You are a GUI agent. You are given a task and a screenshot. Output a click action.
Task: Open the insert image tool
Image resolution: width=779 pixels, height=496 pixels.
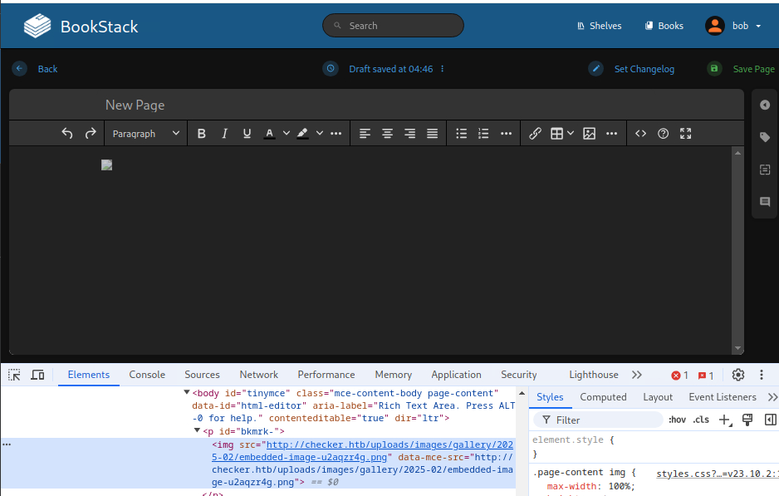pyautogui.click(x=589, y=133)
